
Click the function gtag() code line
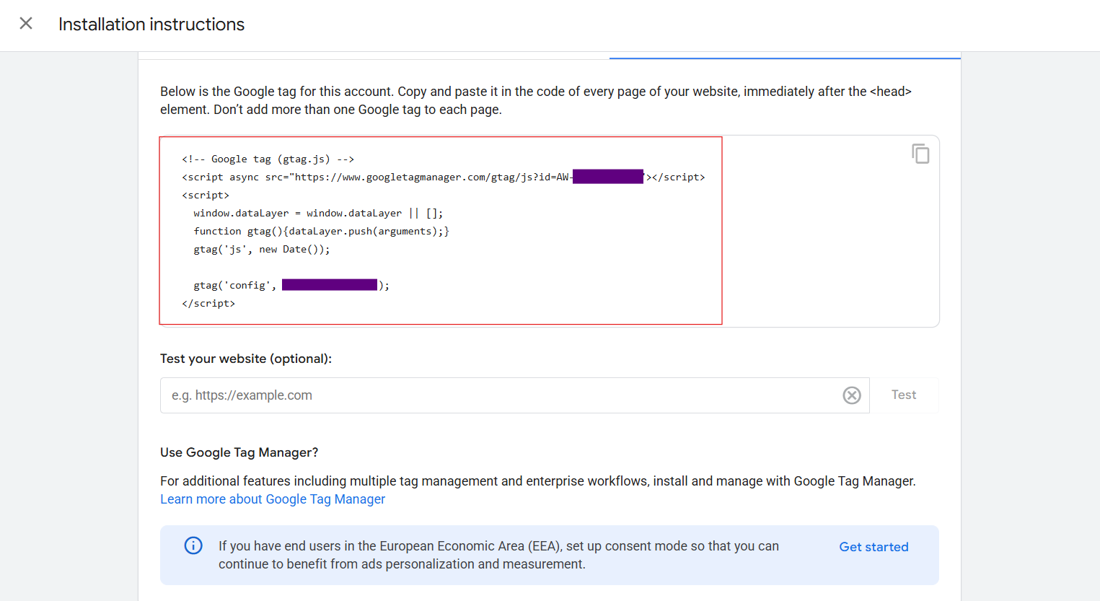(321, 232)
